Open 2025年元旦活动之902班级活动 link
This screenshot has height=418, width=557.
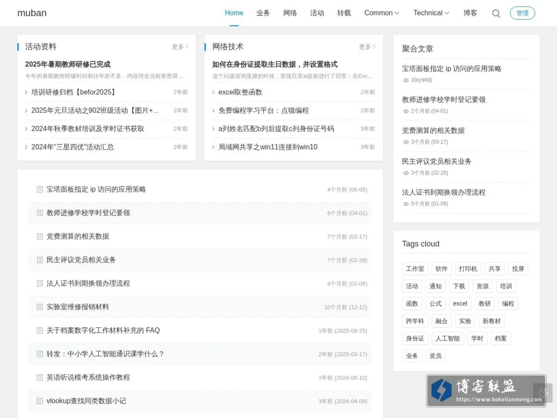tap(95, 111)
